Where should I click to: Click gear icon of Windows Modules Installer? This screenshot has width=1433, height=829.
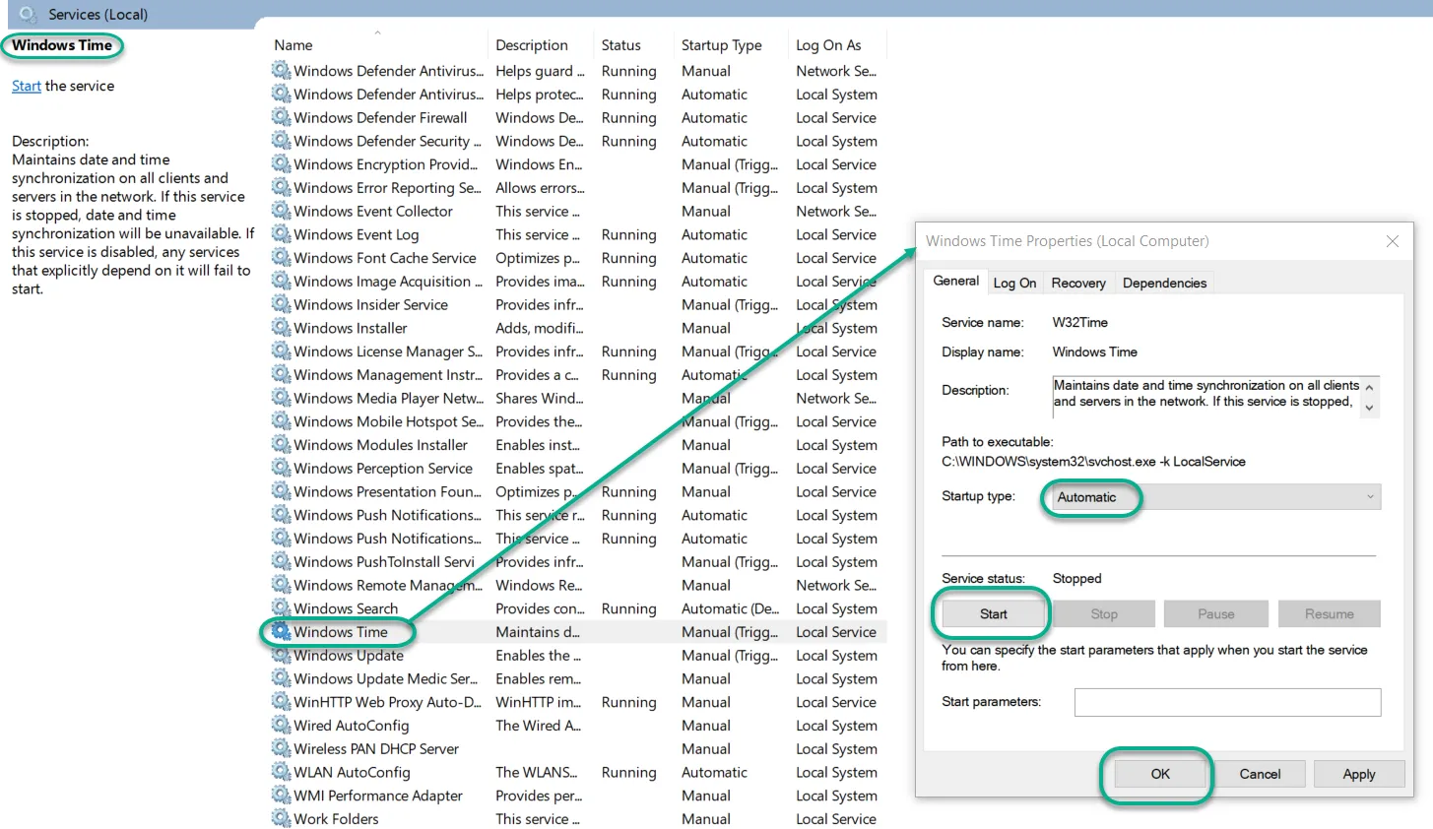click(x=282, y=444)
